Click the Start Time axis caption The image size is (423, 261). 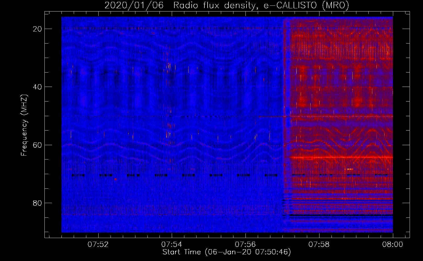coord(227,252)
